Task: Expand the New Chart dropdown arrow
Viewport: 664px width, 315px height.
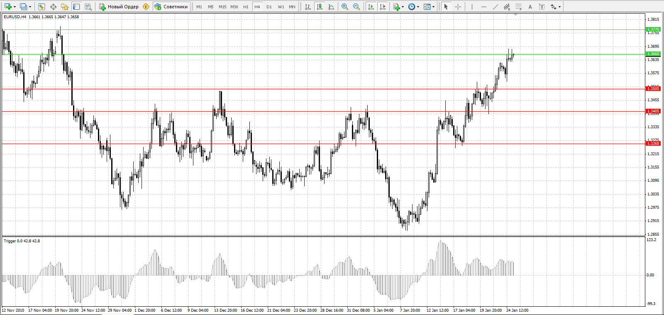Action: (15, 7)
